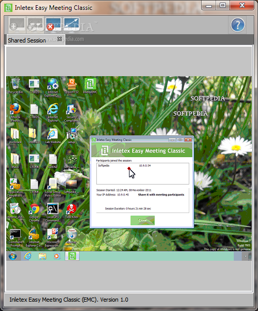Select the pwdcrack folder icon

click(16, 136)
